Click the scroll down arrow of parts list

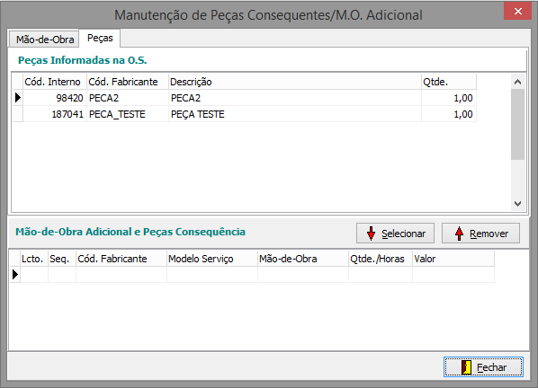pos(517,204)
